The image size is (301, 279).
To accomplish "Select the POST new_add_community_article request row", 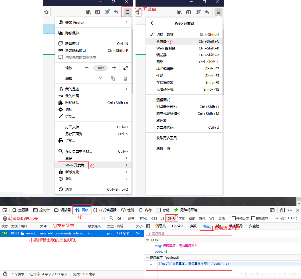I will [72, 233].
